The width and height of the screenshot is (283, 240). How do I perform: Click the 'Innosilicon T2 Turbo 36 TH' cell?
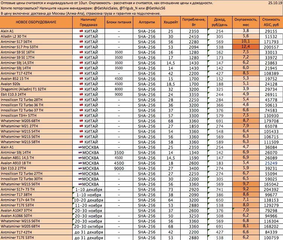coord(36,105)
